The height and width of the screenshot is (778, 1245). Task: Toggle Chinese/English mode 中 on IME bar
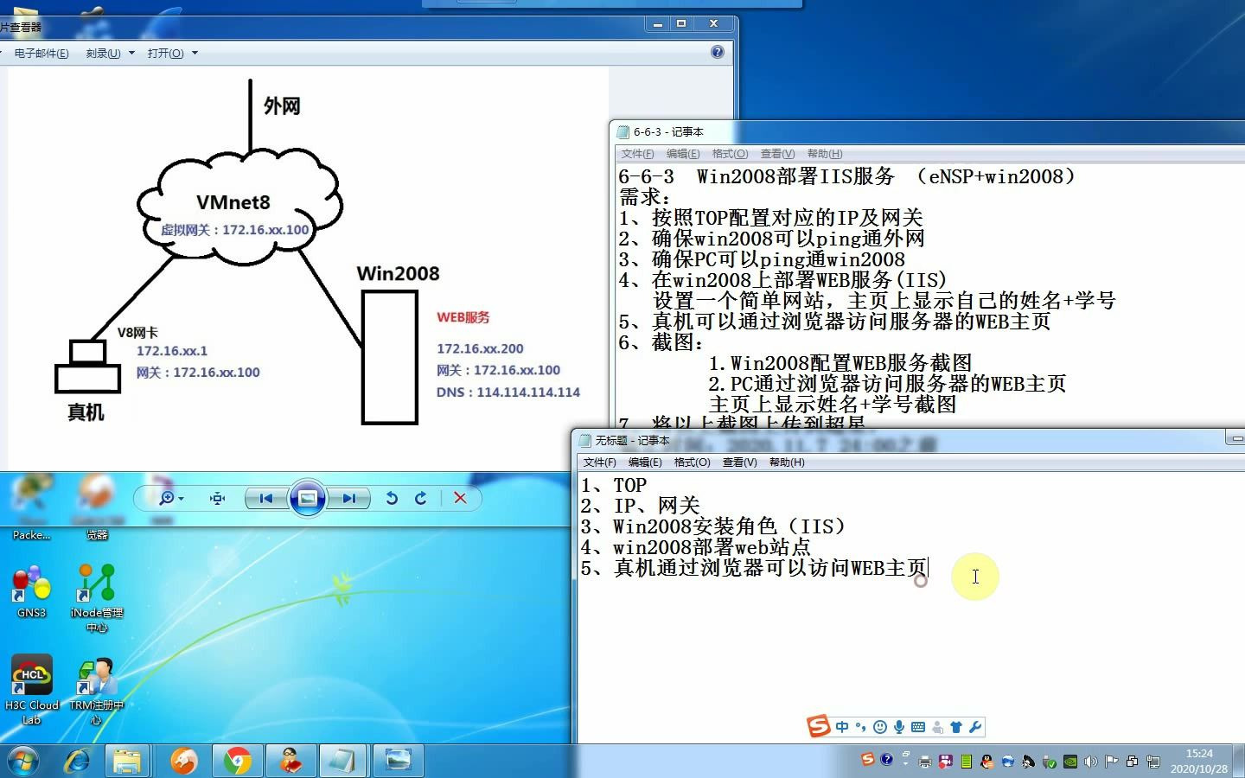(842, 727)
